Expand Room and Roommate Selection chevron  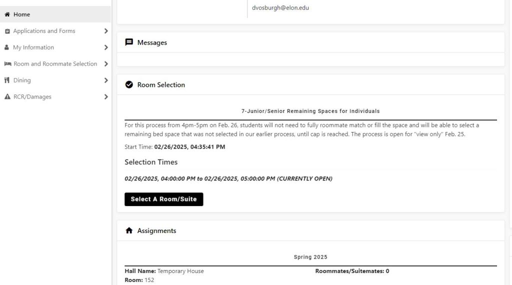pyautogui.click(x=106, y=64)
